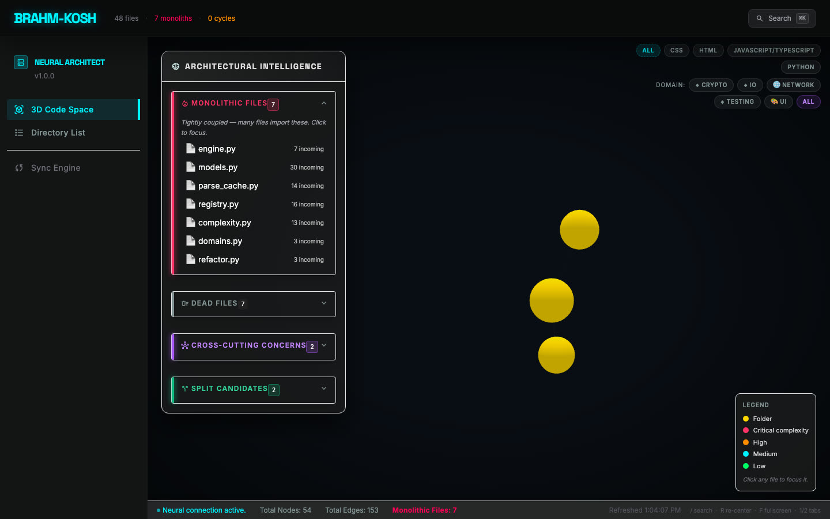830x519 pixels.
Task: Expand the Cross-Cutting Concerns section
Action: coord(324,345)
